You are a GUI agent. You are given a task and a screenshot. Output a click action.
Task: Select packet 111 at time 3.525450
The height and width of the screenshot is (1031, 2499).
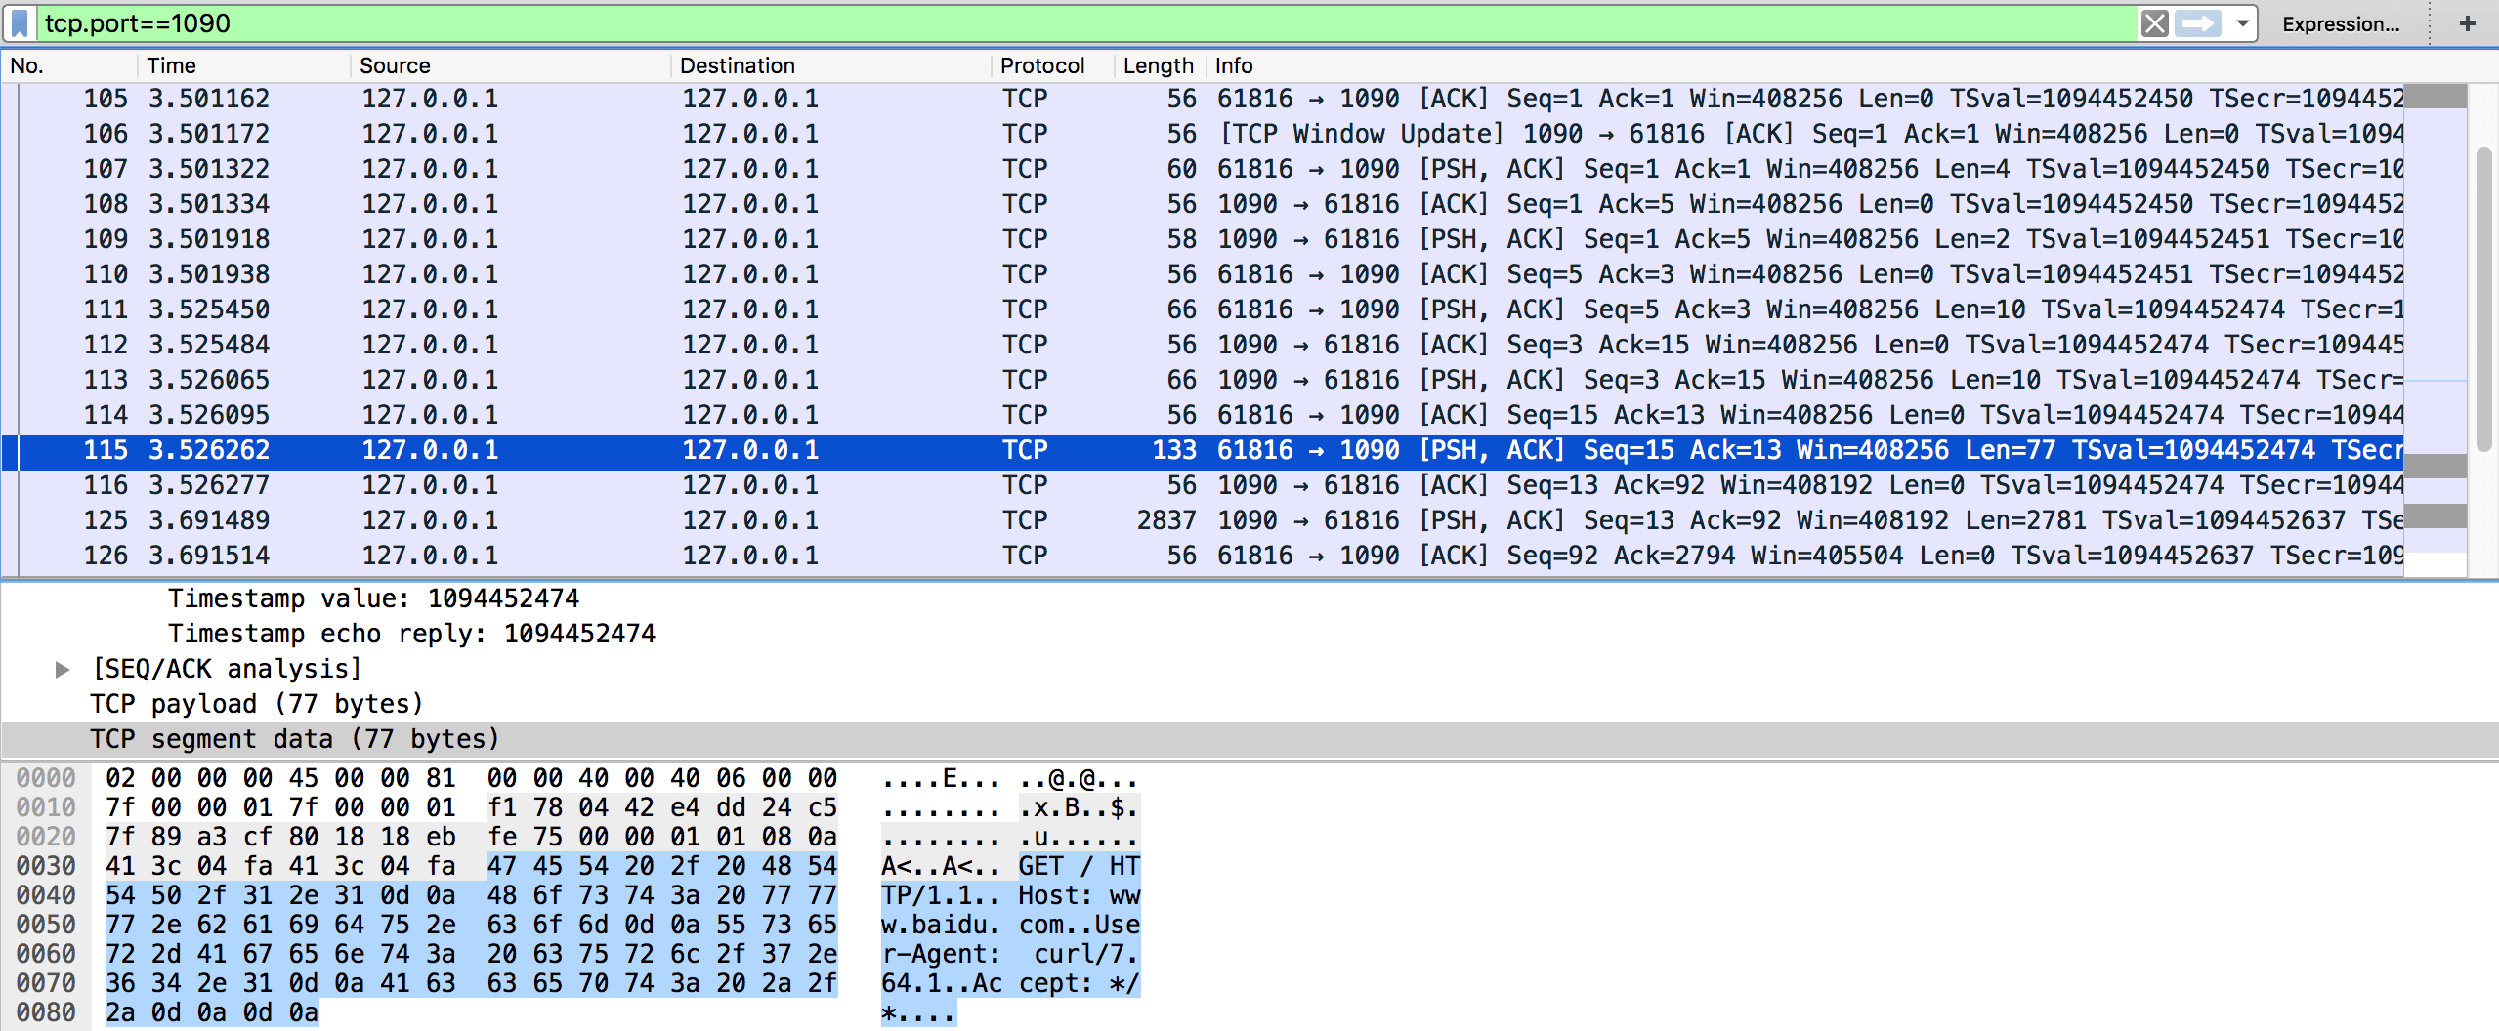pos(1203,309)
